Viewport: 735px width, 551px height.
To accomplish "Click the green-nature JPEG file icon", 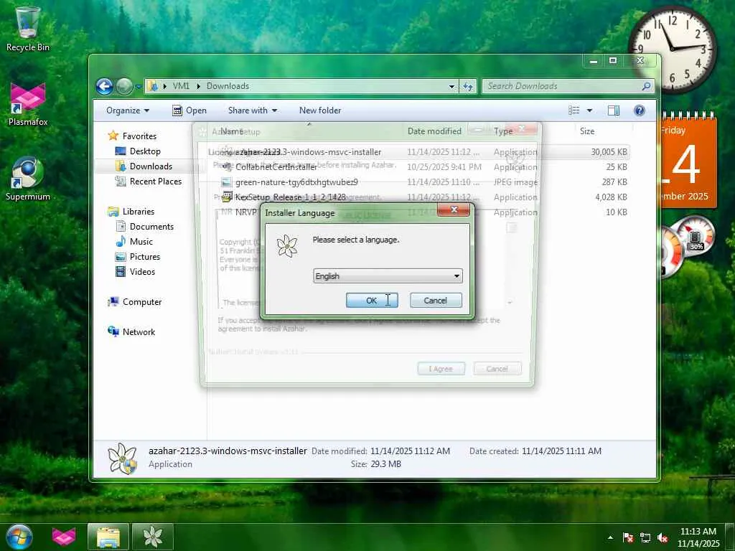I will coord(226,182).
